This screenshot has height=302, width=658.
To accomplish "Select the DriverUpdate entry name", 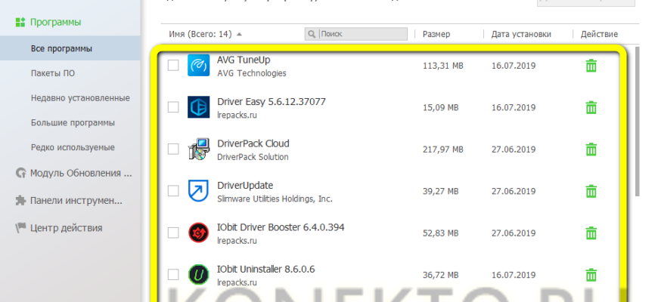I will 245,186.
